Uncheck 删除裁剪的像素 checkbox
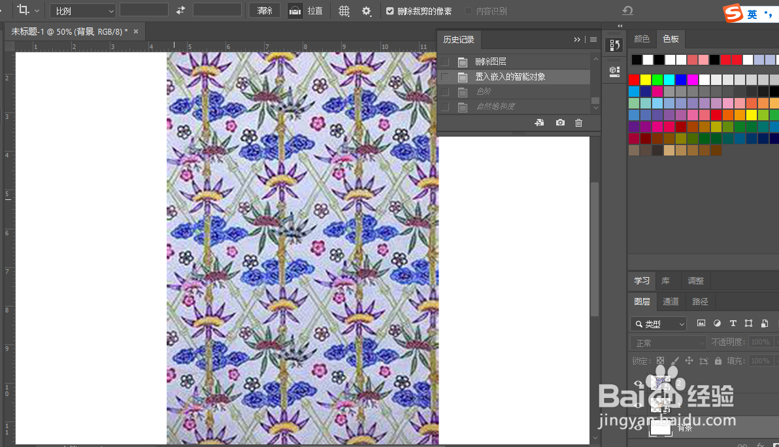Screen dimensions: 779x447 390,11
